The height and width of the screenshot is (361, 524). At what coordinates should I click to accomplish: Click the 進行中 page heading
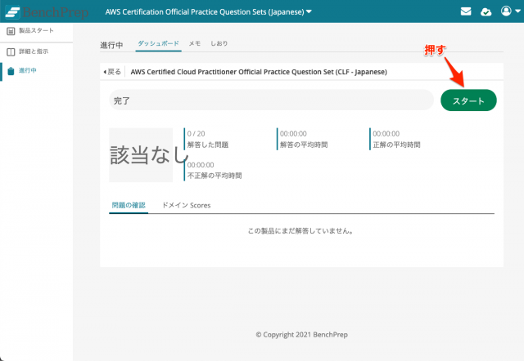tap(111, 45)
